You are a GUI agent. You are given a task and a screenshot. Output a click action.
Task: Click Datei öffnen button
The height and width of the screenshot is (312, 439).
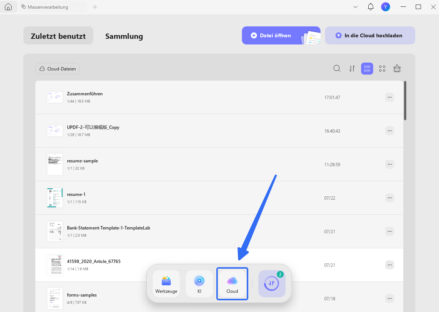pos(281,35)
